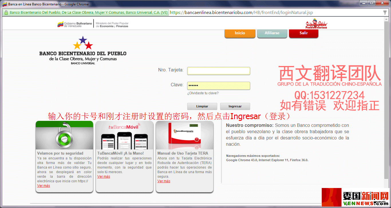Click the TuBancaMóvil ¡A la Mano! heading
Screen dimensions: 391x208
121,153
